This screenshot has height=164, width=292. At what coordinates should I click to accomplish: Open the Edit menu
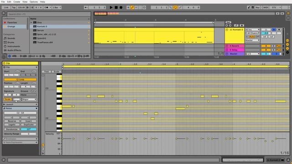9,2
